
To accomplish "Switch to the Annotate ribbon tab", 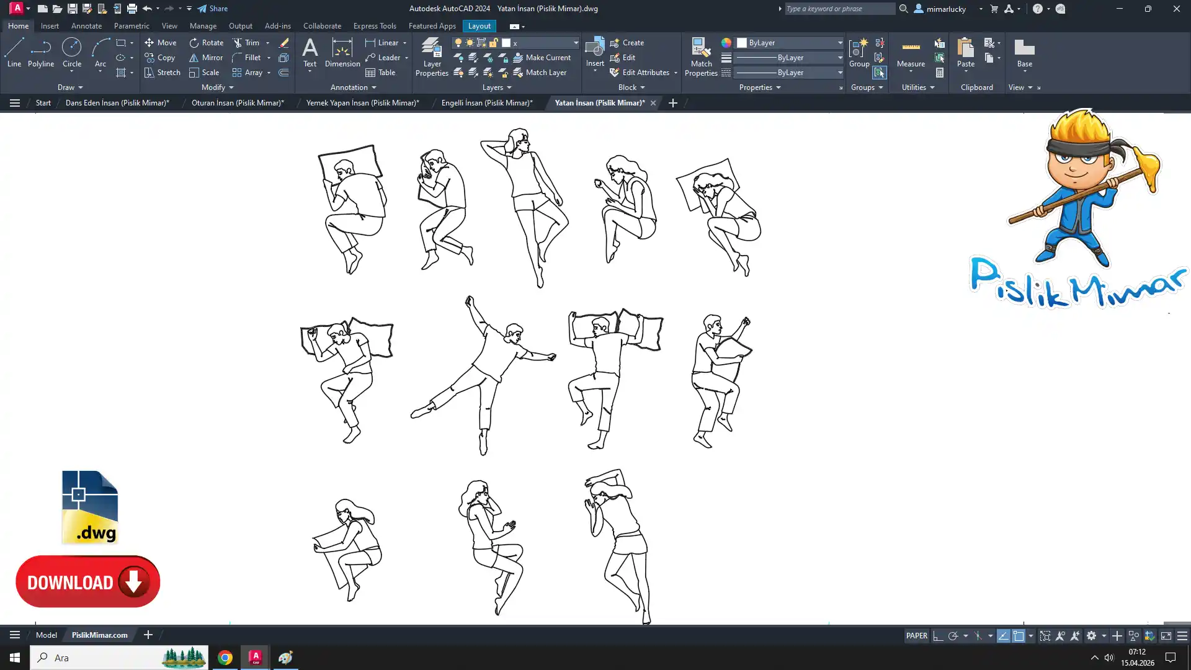I will click(x=86, y=26).
